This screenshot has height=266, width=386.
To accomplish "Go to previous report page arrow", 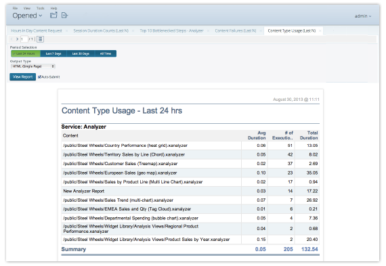I will coord(12,39).
